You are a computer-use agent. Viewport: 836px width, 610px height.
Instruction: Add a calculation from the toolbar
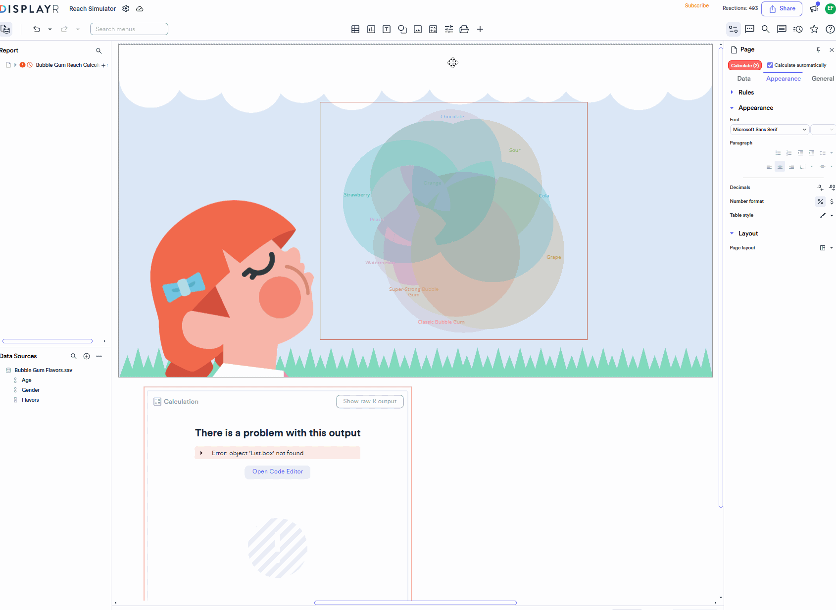(x=433, y=29)
